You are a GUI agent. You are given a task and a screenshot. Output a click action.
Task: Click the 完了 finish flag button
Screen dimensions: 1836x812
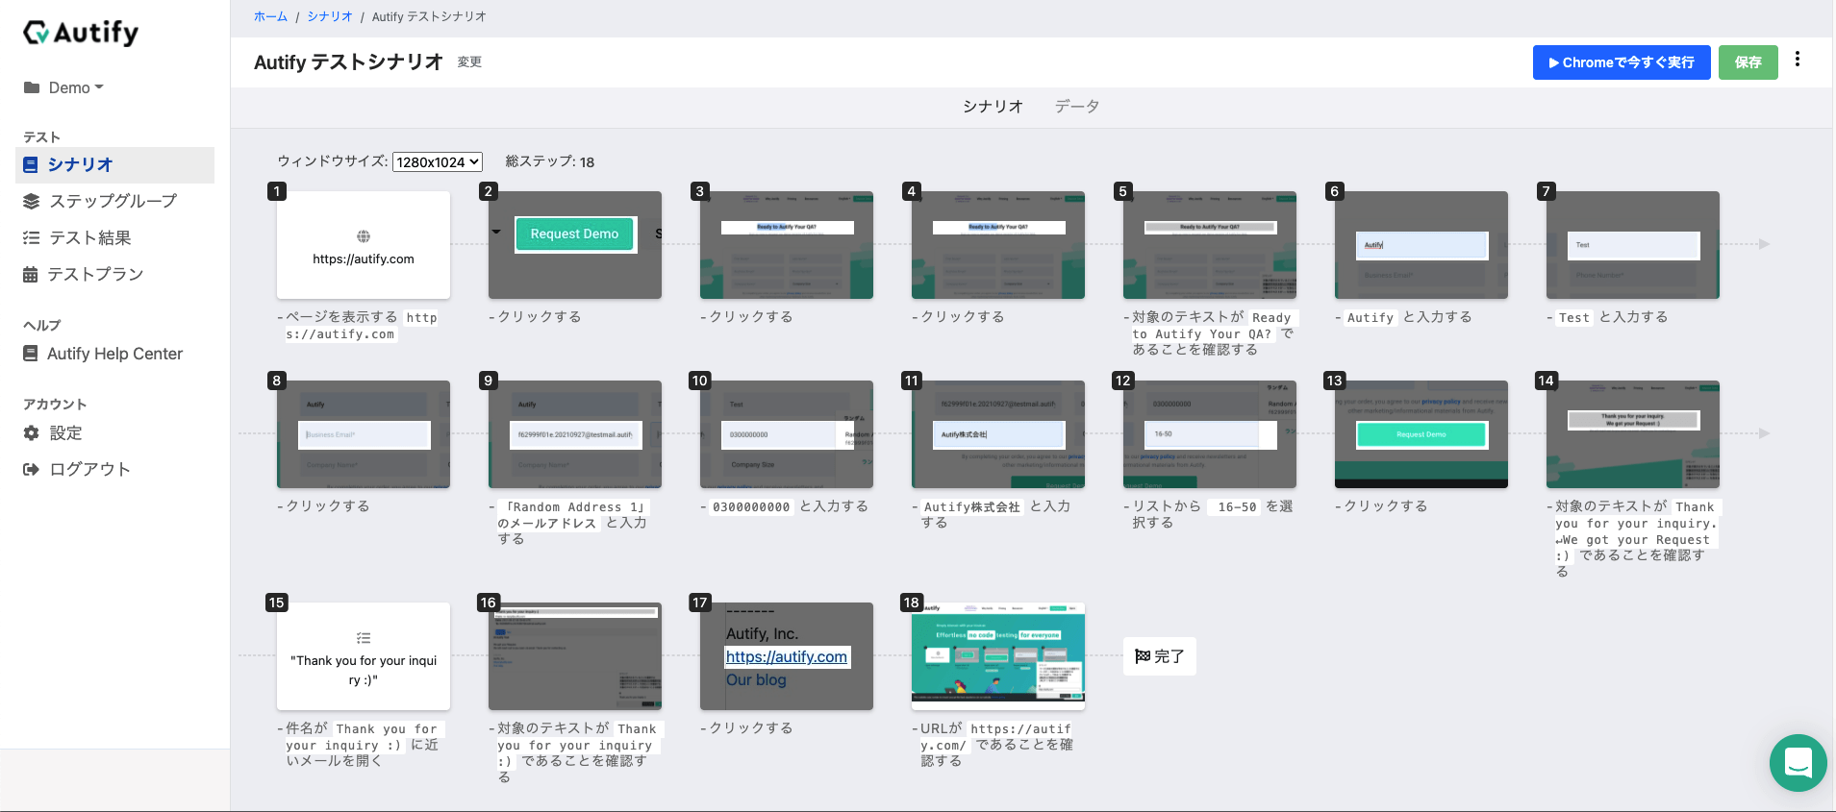(1160, 656)
